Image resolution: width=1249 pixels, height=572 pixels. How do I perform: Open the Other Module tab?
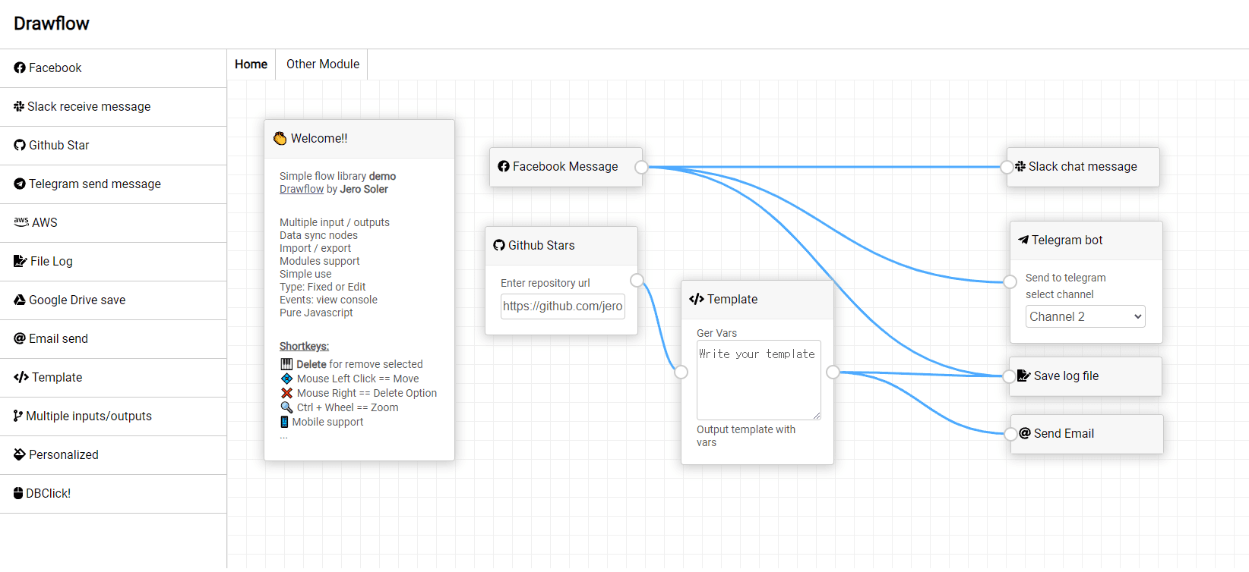(322, 64)
